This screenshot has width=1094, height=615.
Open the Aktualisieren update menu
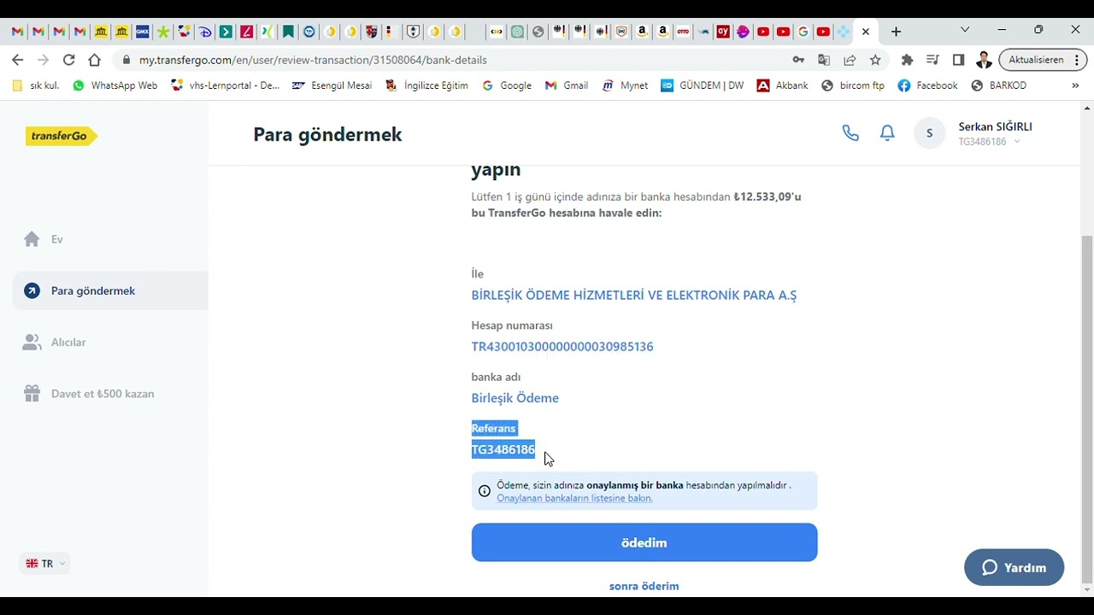pos(1043,60)
